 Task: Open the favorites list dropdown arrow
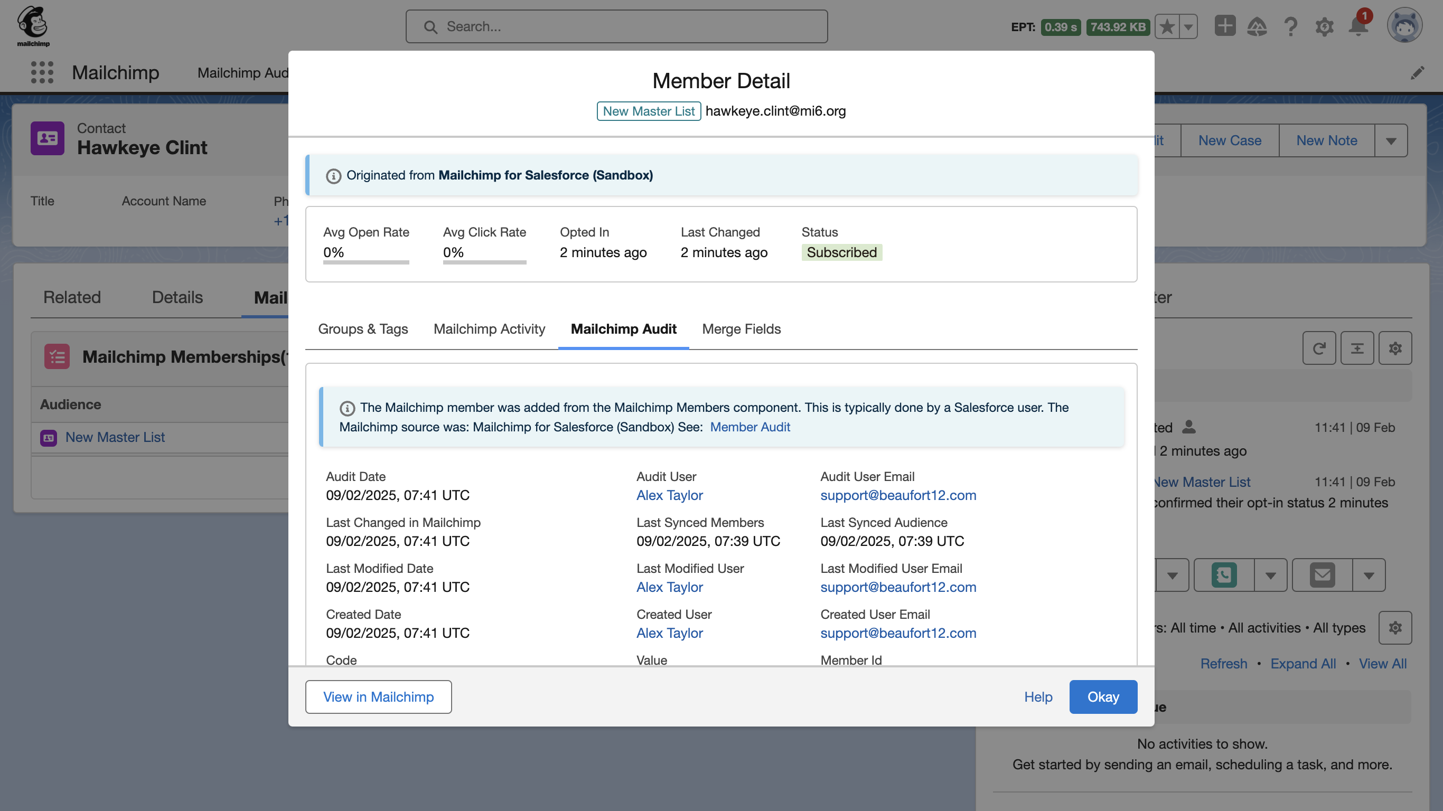pos(1188,26)
